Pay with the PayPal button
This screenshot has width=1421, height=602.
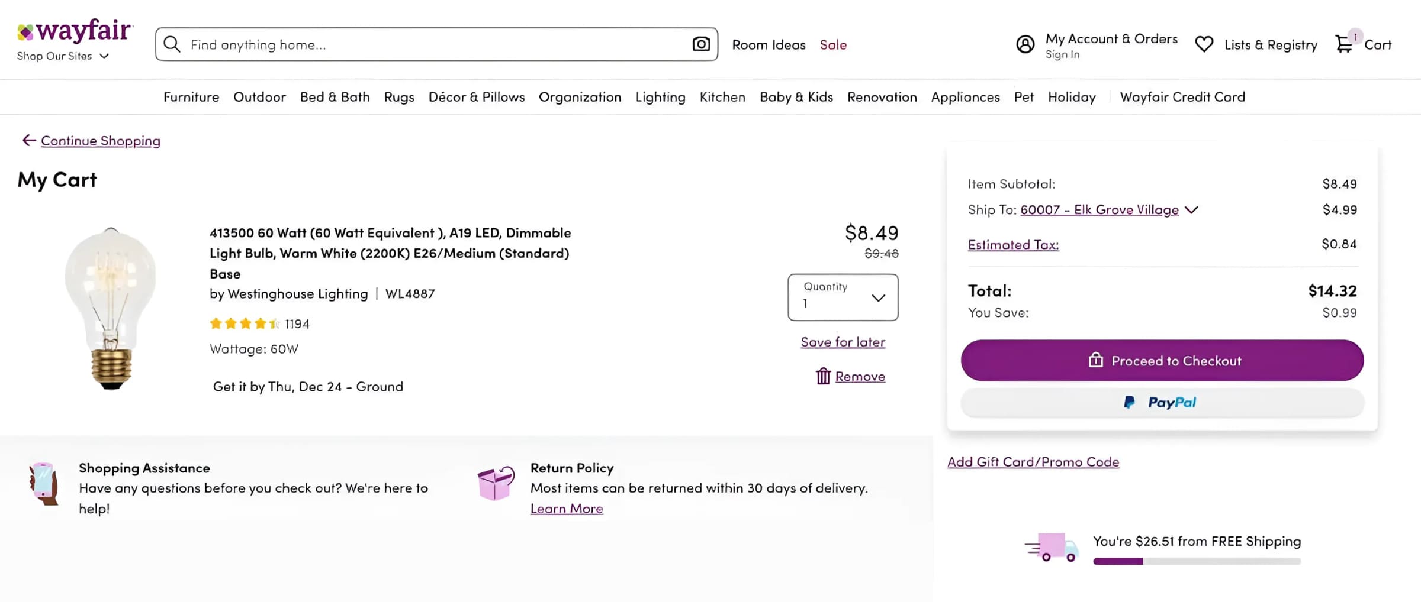pyautogui.click(x=1162, y=403)
